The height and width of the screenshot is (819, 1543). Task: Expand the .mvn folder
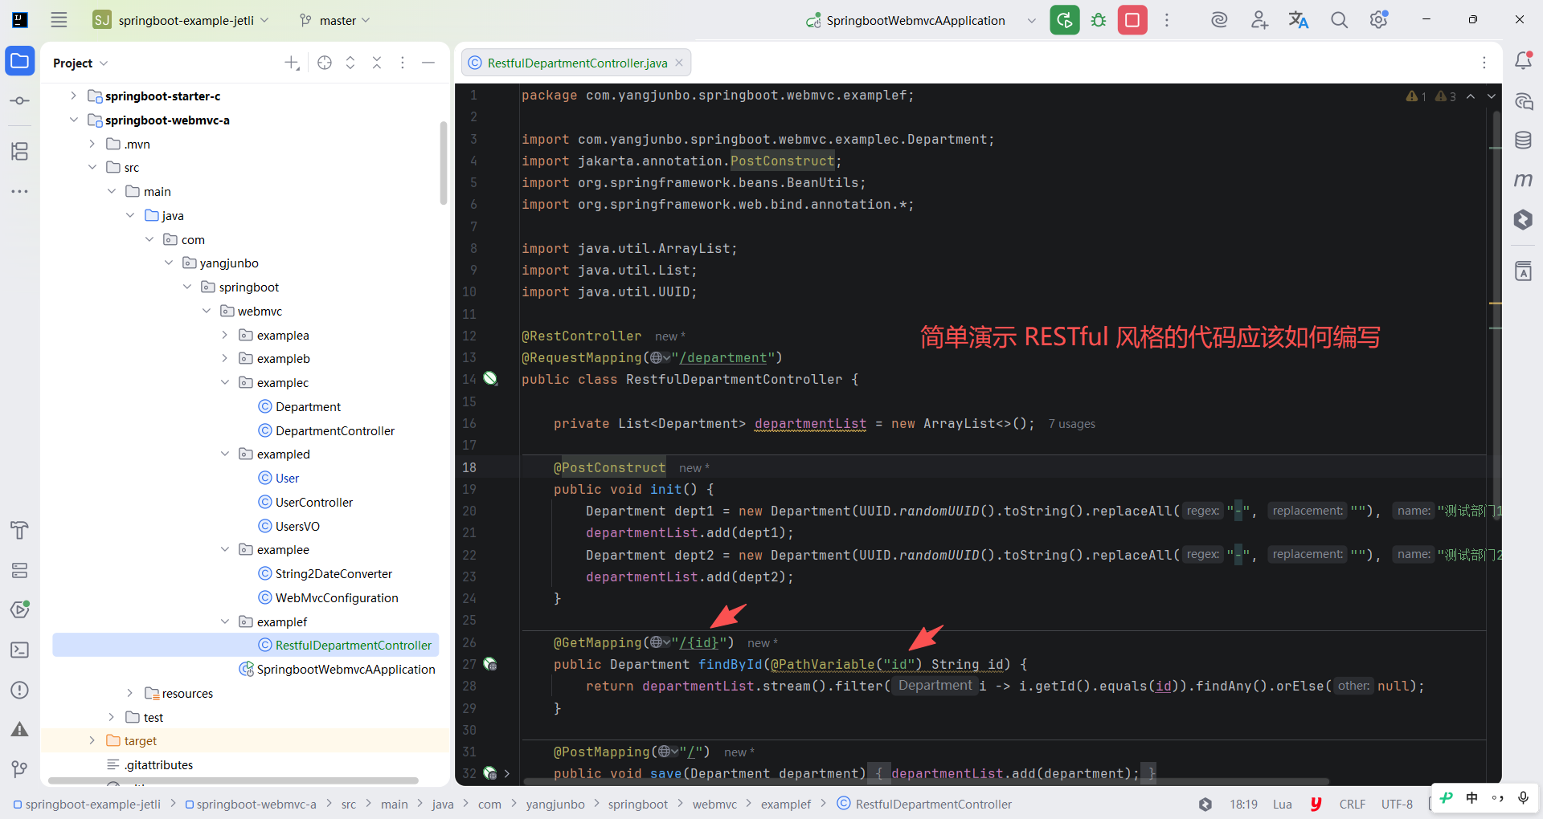coord(92,144)
